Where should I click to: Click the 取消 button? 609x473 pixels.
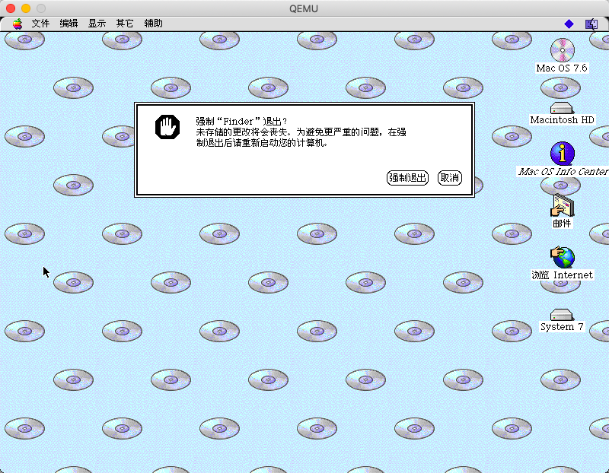[450, 178]
